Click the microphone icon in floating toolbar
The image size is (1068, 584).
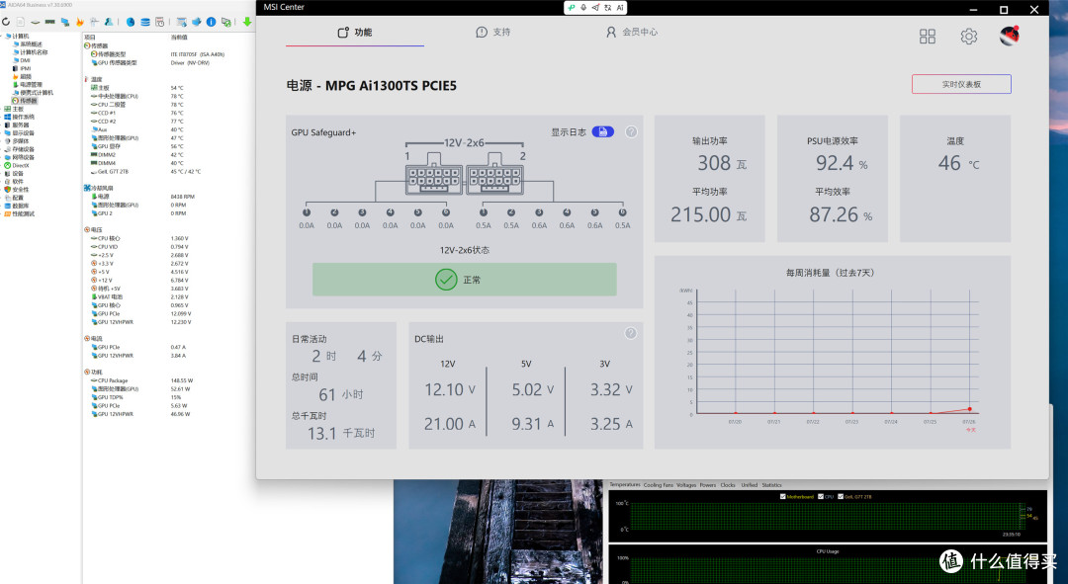coord(583,8)
